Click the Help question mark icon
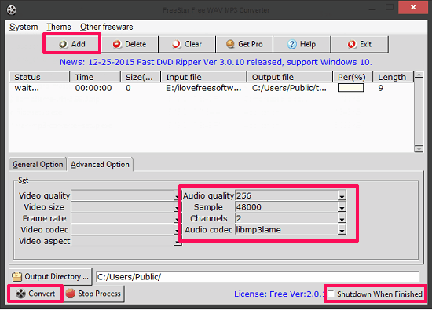 pyautogui.click(x=291, y=44)
